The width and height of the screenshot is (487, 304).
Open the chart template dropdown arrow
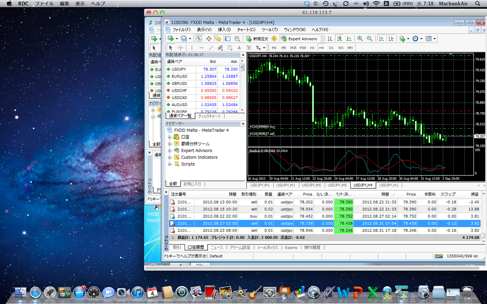click(434, 39)
